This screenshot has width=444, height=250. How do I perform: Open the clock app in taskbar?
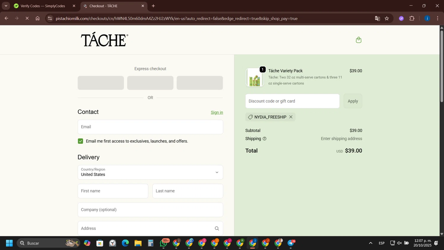click(112, 243)
